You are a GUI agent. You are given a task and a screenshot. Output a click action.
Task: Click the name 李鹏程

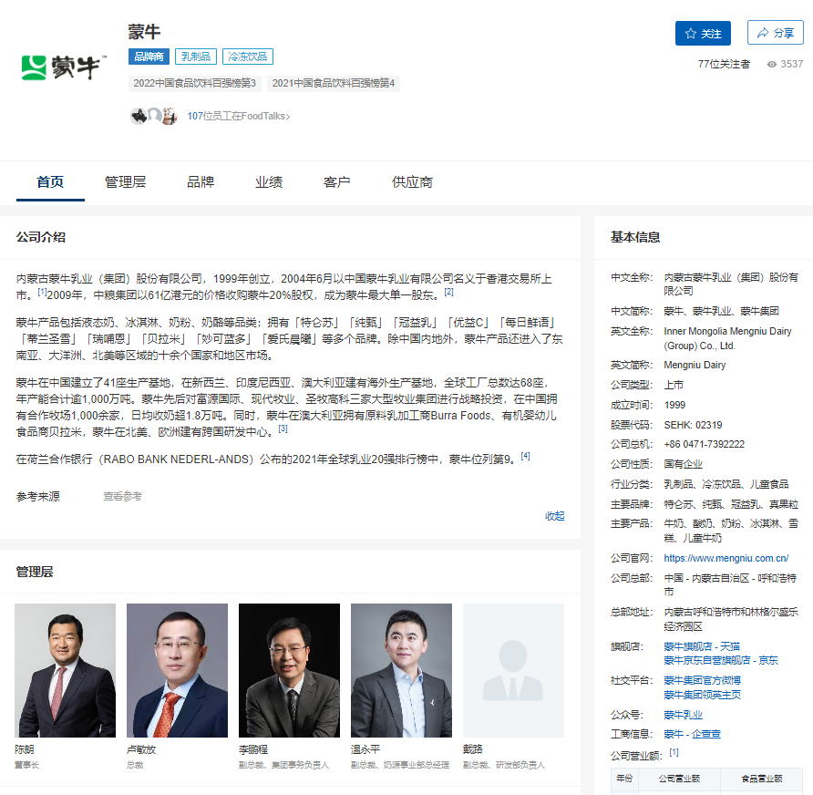[253, 749]
